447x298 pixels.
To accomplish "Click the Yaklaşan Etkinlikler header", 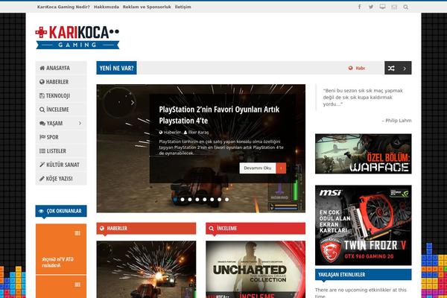I will (x=364, y=275).
